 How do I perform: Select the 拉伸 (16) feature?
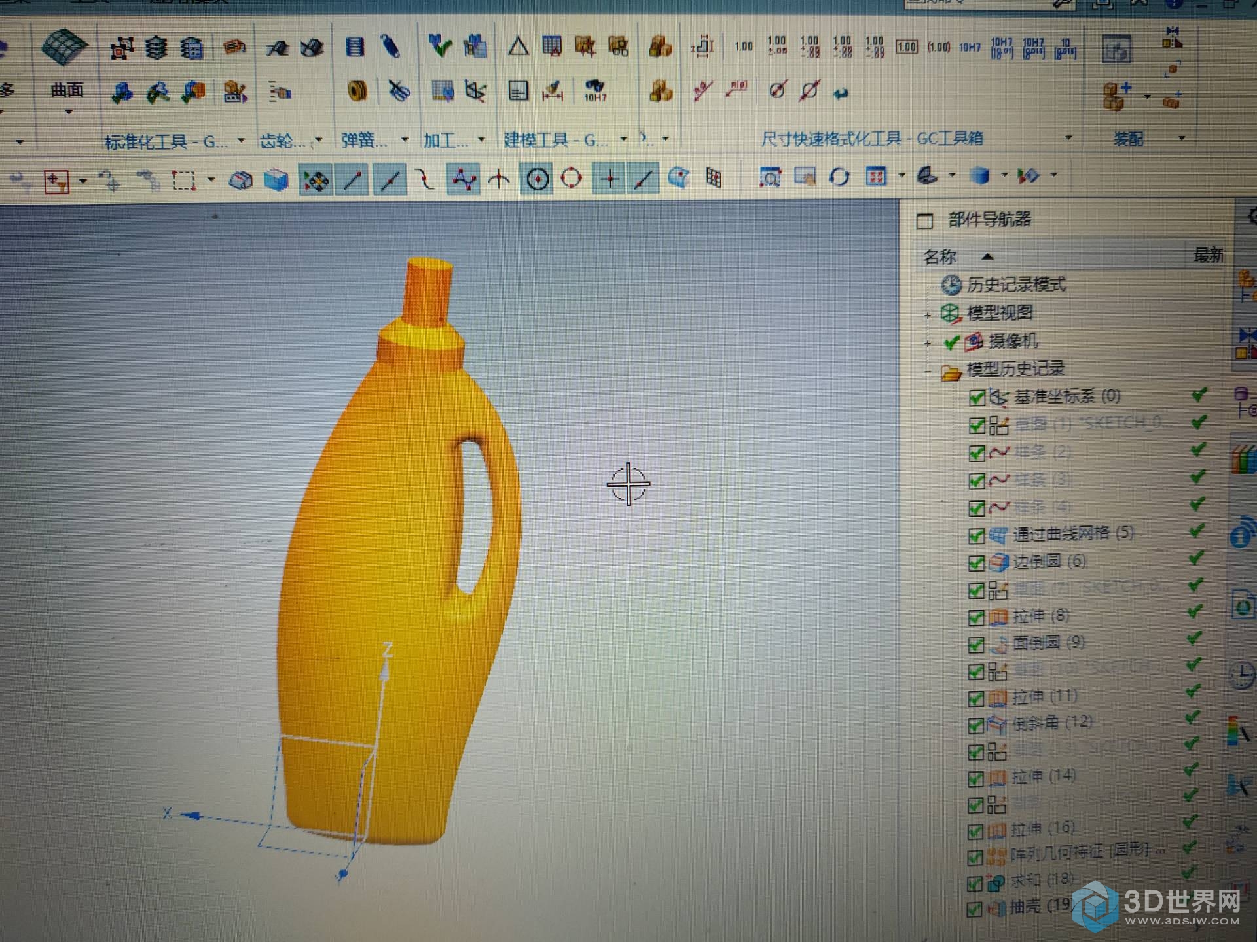1043,828
